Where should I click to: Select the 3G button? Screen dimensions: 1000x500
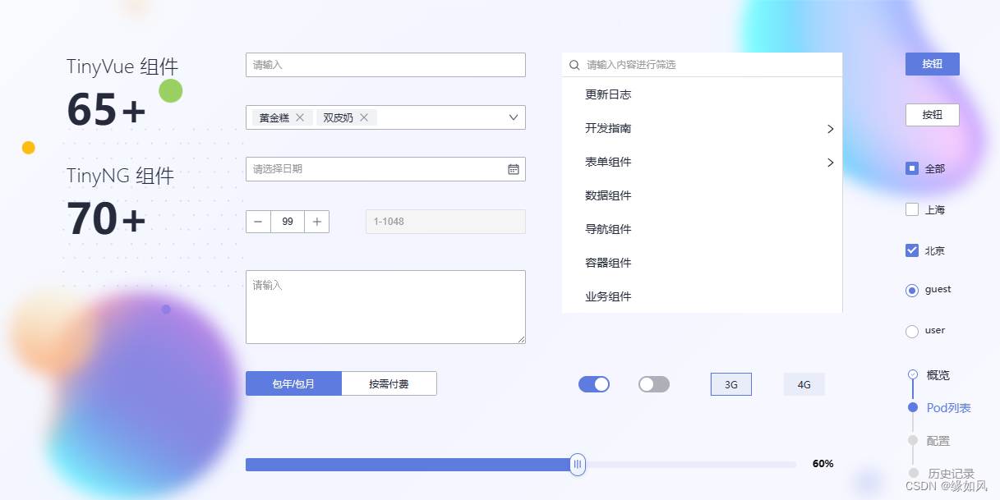730,383
